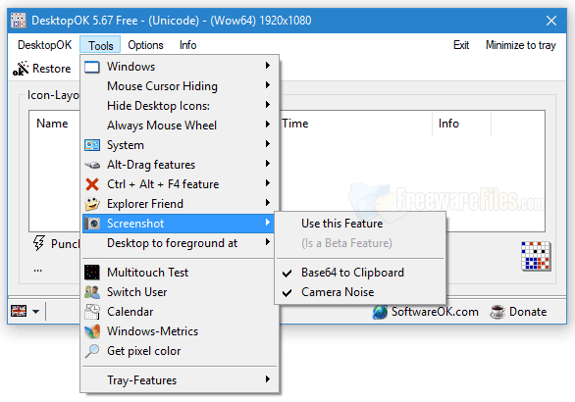Image resolution: width=575 pixels, height=402 pixels.
Task: Click the Calendar icon in Tools menu
Action: 92,312
